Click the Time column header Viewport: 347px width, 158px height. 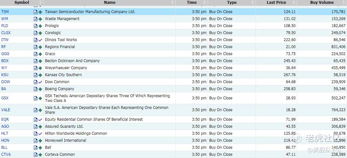[x=192, y=3]
